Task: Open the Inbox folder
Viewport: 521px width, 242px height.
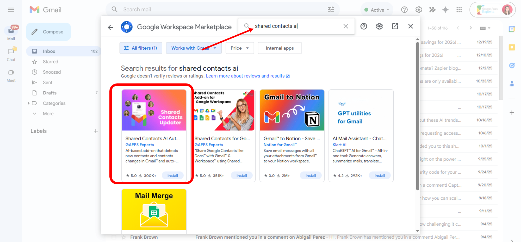Action: point(49,51)
